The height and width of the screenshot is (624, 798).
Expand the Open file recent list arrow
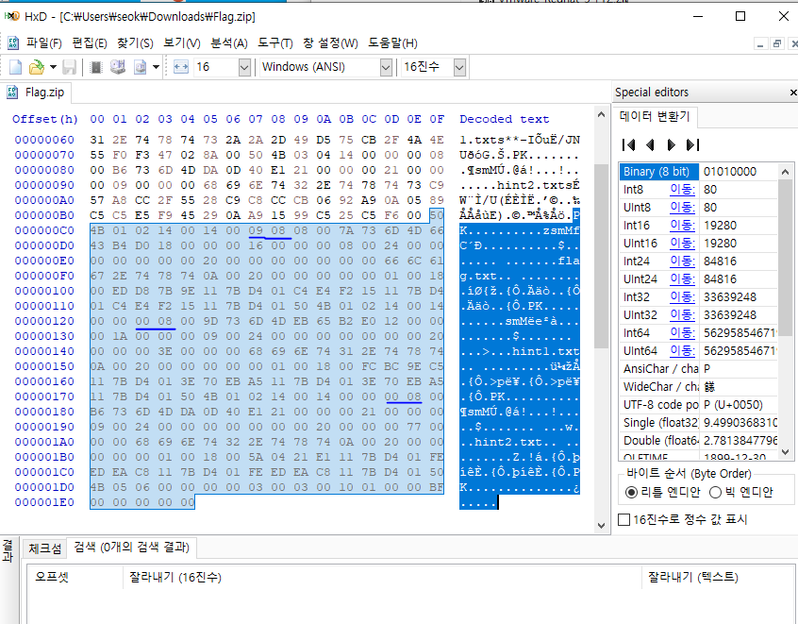[53, 67]
